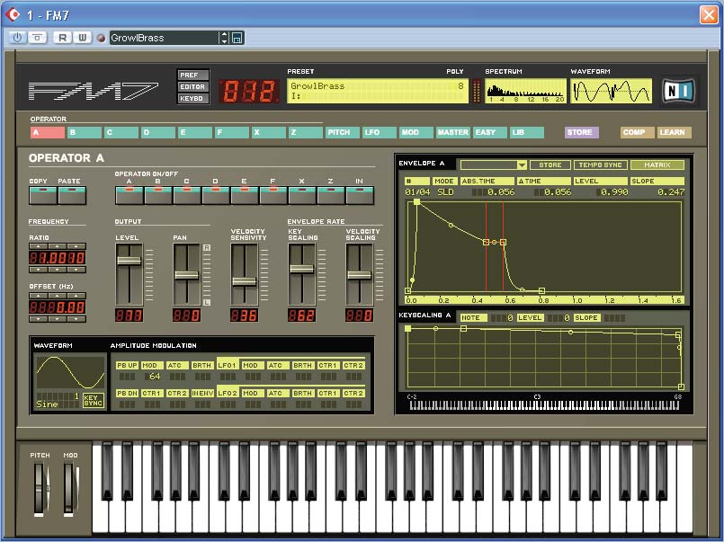Click the Sine waveform display of Operator A
The height and width of the screenshot is (542, 724).
point(70,373)
